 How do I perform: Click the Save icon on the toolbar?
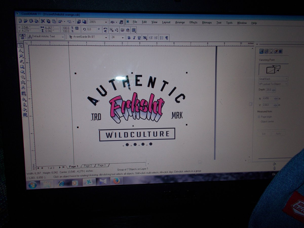click(31, 21)
